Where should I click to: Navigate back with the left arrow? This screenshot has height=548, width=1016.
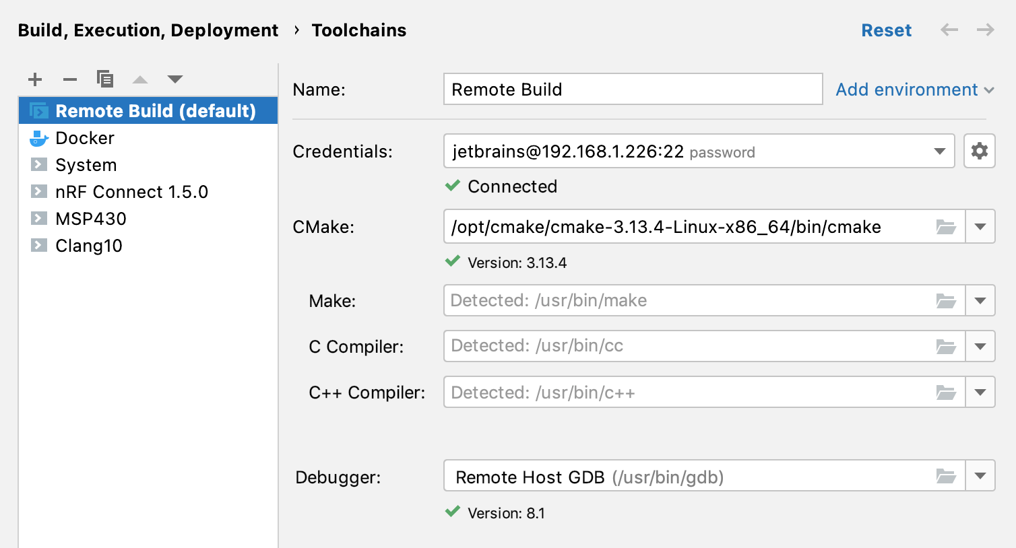[949, 30]
